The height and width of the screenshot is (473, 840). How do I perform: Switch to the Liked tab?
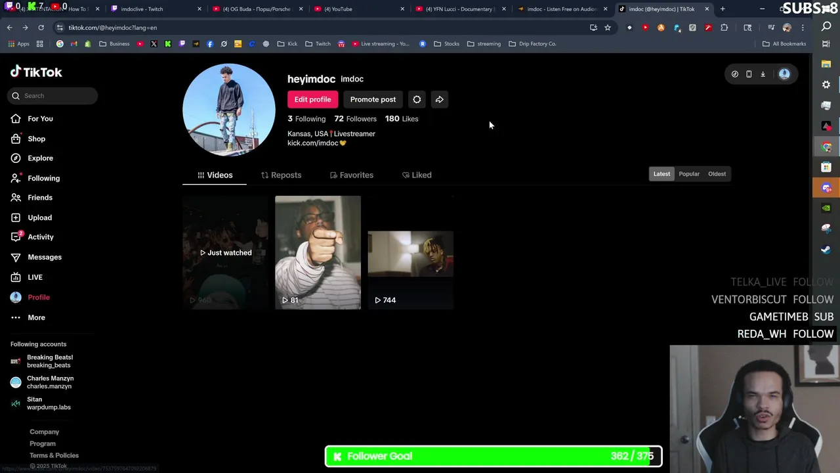(x=417, y=175)
